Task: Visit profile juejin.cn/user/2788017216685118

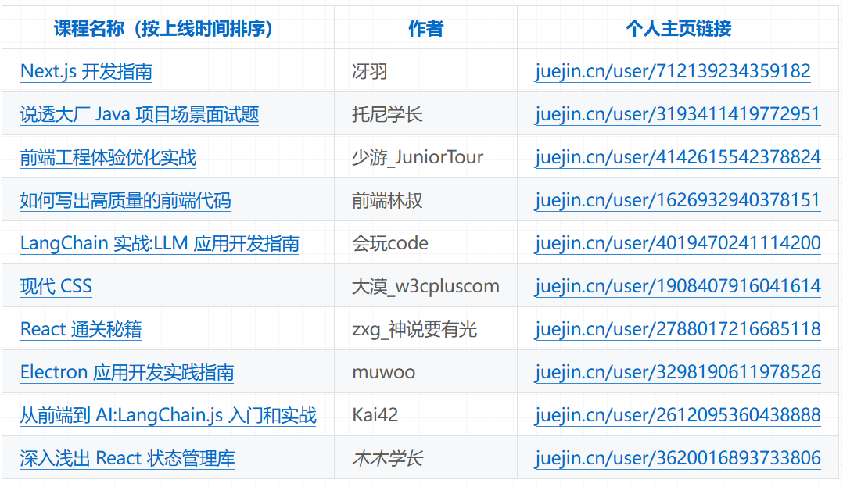Action: point(677,330)
